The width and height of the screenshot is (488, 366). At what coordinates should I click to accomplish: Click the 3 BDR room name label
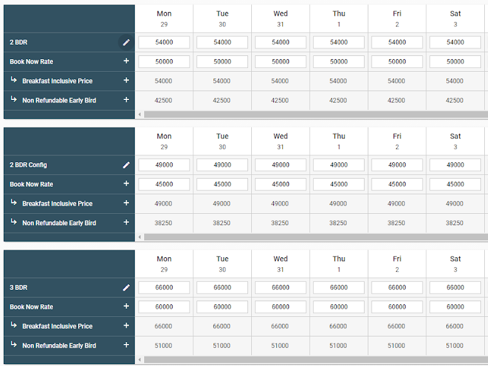point(19,287)
